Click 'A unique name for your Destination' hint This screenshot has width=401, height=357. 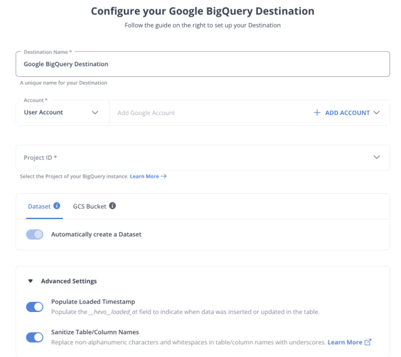pyautogui.click(x=63, y=83)
